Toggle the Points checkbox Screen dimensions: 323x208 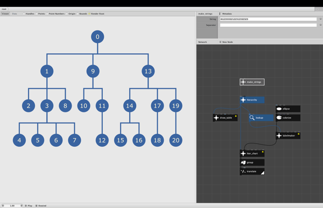point(37,14)
